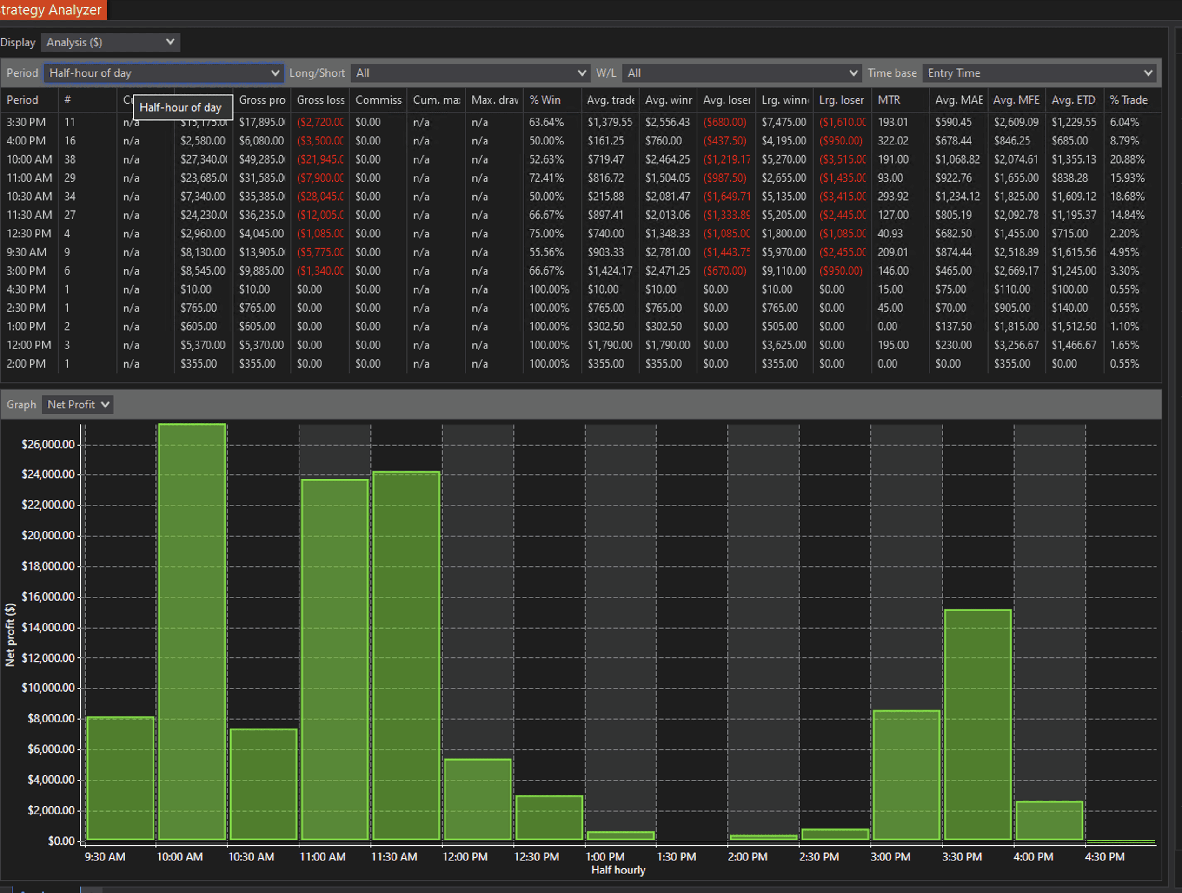The height and width of the screenshot is (893, 1182).
Task: Click the 3:30 PM net profit bar
Action: tap(977, 724)
